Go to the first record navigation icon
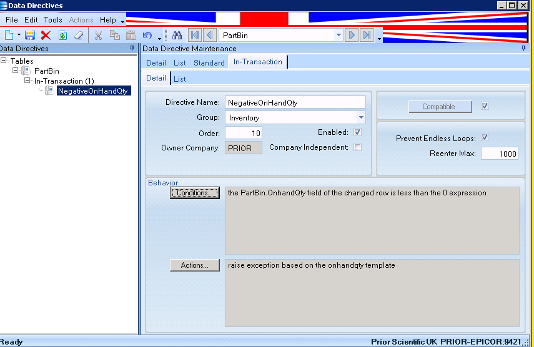 195,35
